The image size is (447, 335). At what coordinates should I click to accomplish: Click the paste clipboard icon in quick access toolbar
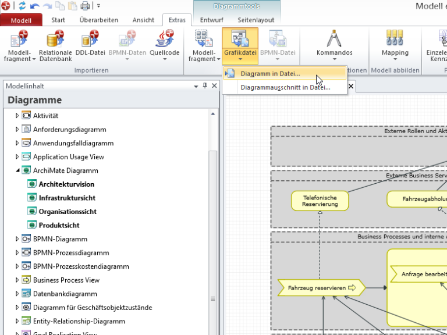(72, 6)
